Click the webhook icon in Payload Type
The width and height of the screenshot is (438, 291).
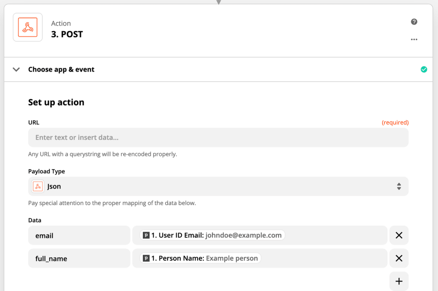pos(38,186)
